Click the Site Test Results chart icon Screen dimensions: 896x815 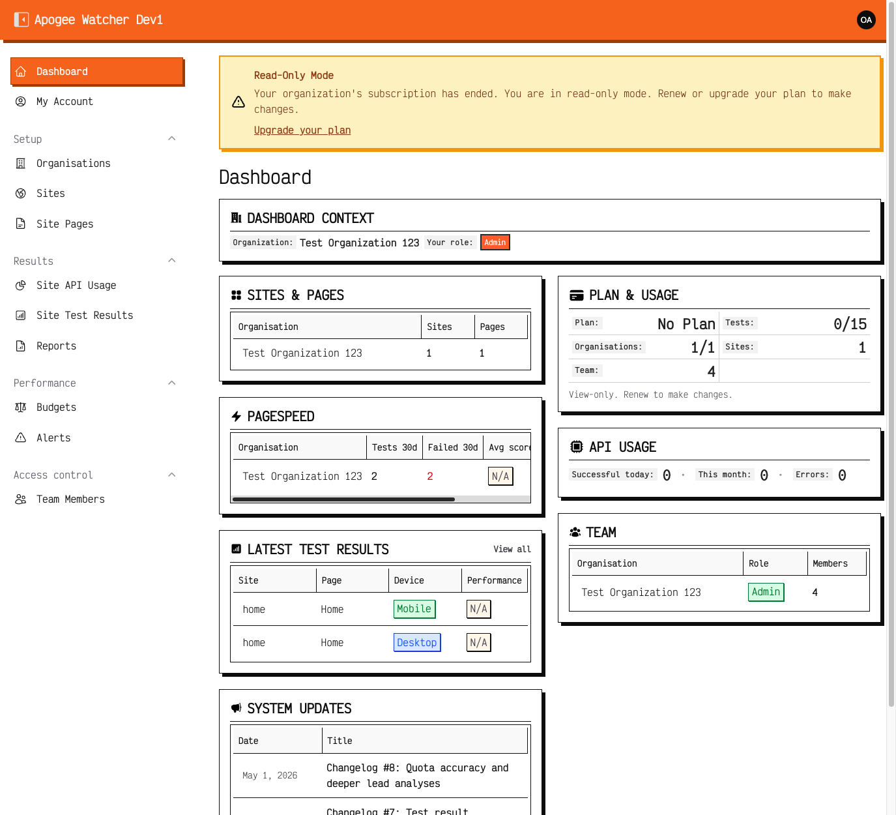(21, 316)
